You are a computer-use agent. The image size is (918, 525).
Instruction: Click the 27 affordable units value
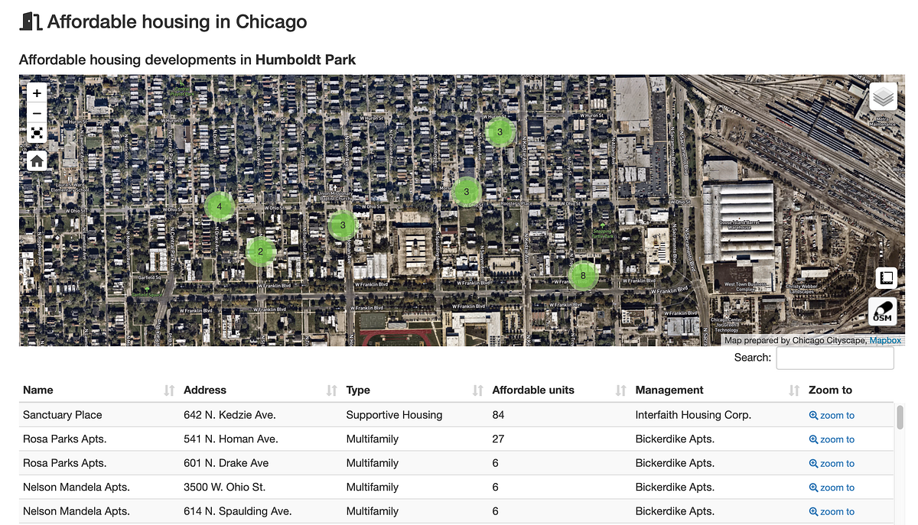coord(499,439)
